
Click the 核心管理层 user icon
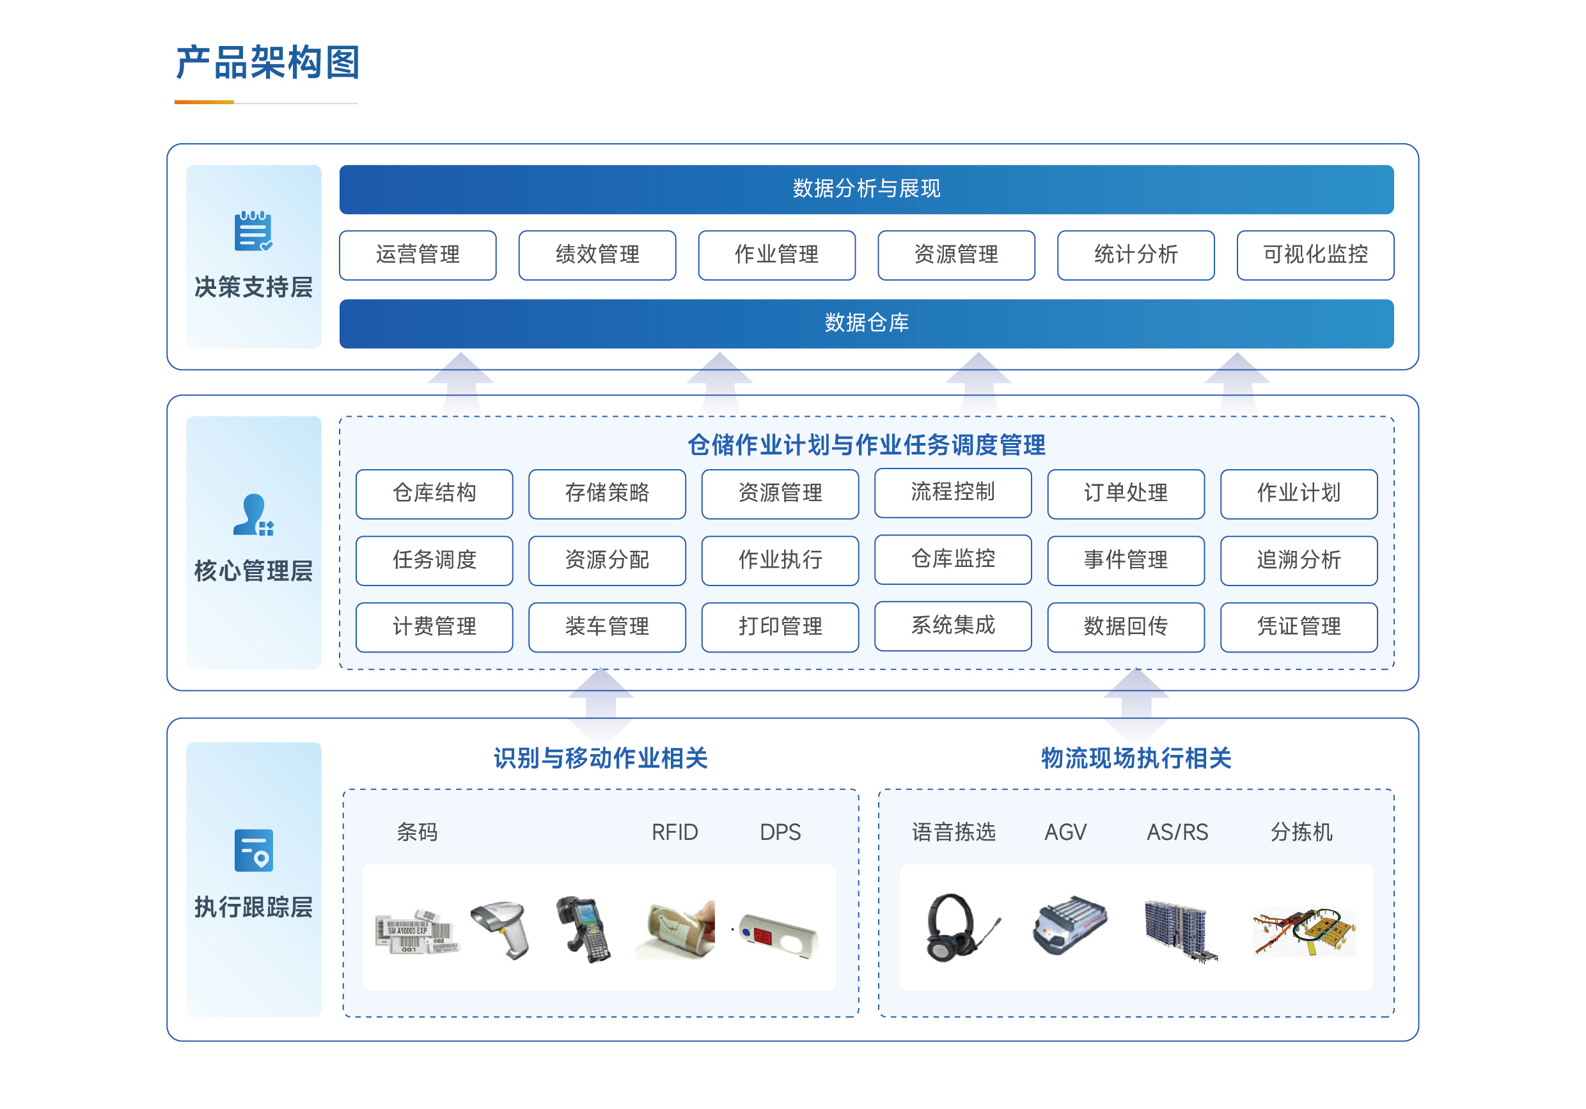[253, 515]
